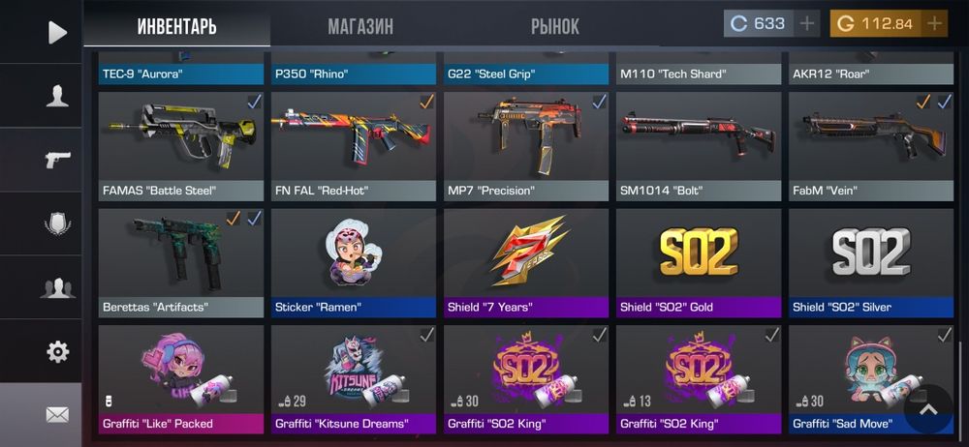
Task: Open the winged shield rank icon
Action: click(x=57, y=223)
